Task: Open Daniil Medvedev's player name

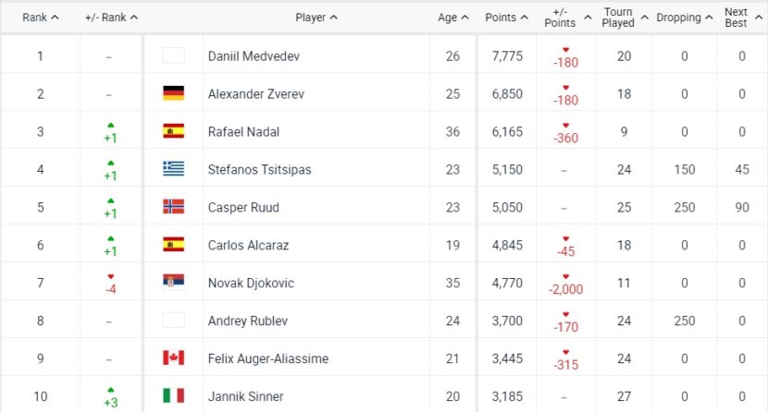Action: tap(254, 56)
